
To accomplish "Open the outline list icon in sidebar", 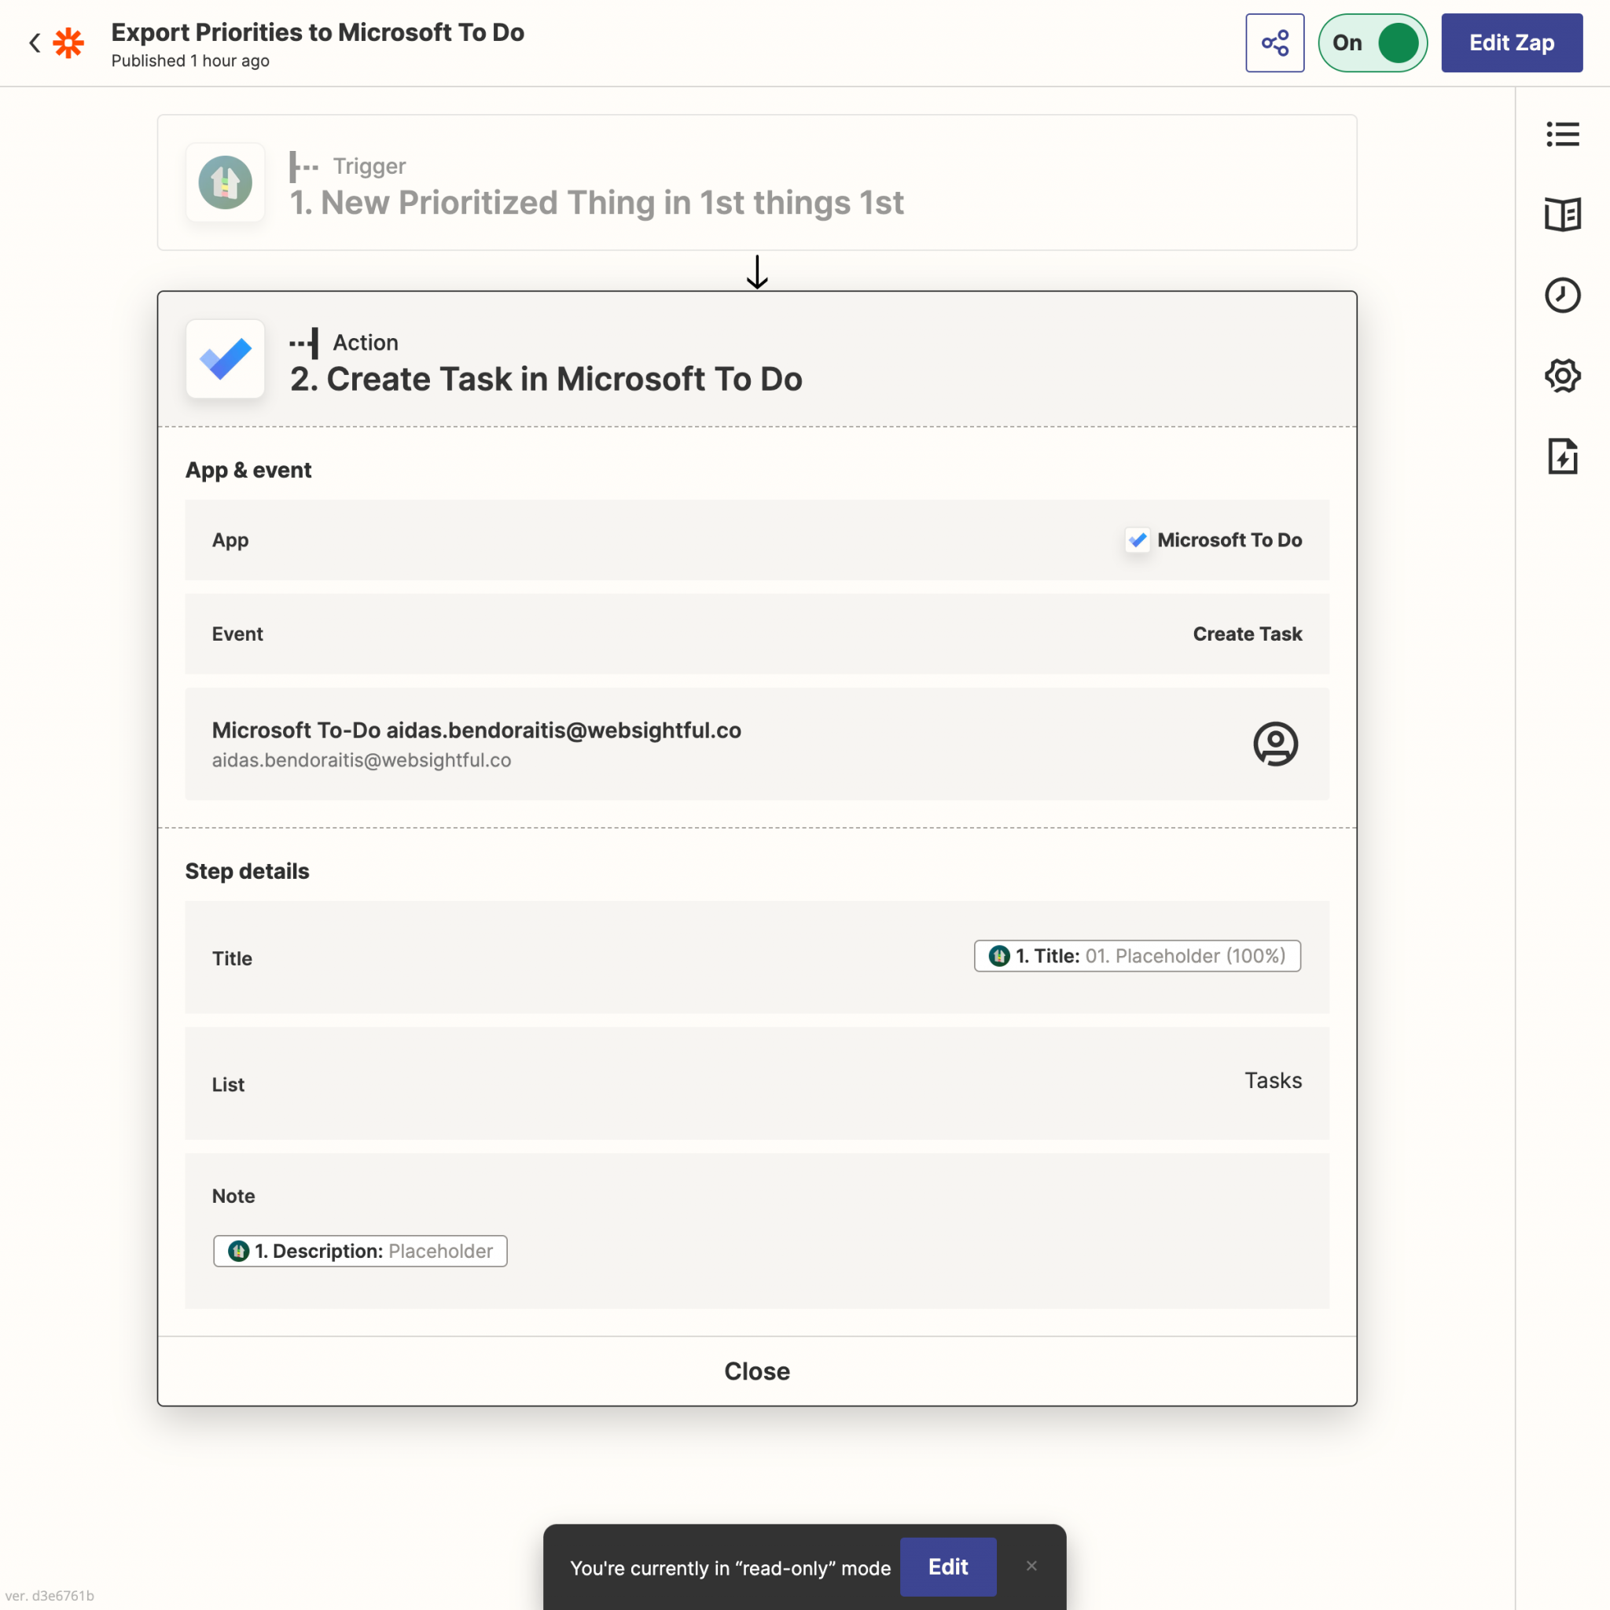I will (1563, 134).
